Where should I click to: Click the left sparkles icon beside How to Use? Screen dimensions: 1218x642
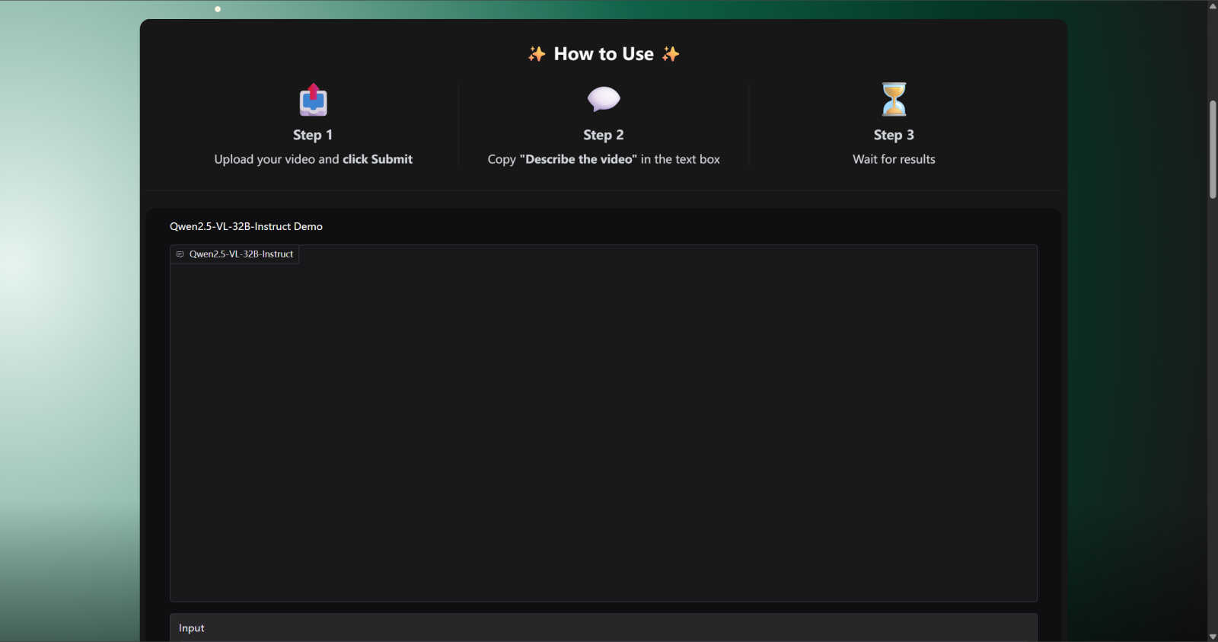[537, 54]
